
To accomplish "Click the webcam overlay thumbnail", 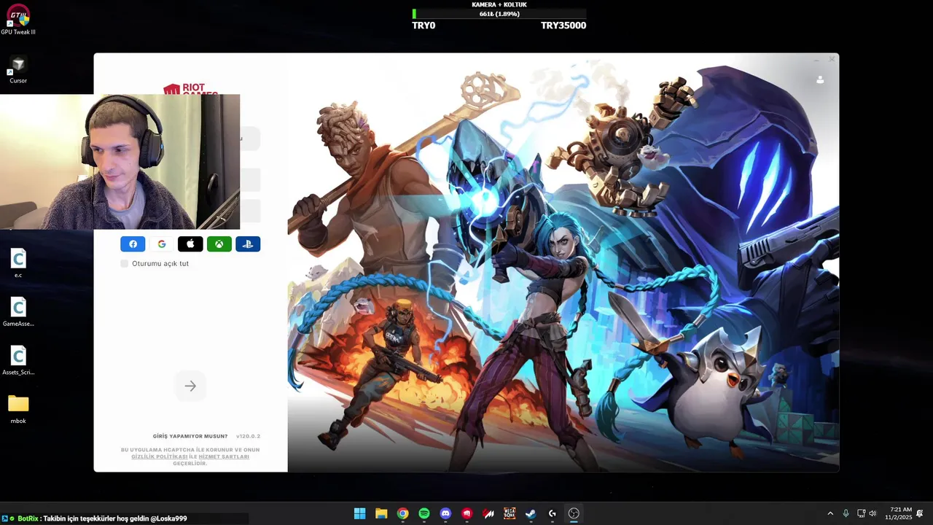I will pyautogui.click(x=120, y=162).
